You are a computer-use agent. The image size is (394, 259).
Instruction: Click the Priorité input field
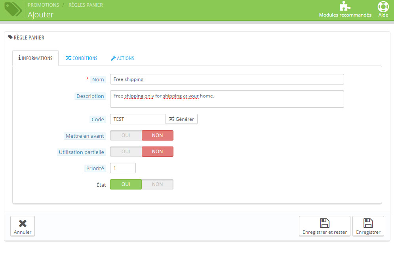(x=123, y=168)
